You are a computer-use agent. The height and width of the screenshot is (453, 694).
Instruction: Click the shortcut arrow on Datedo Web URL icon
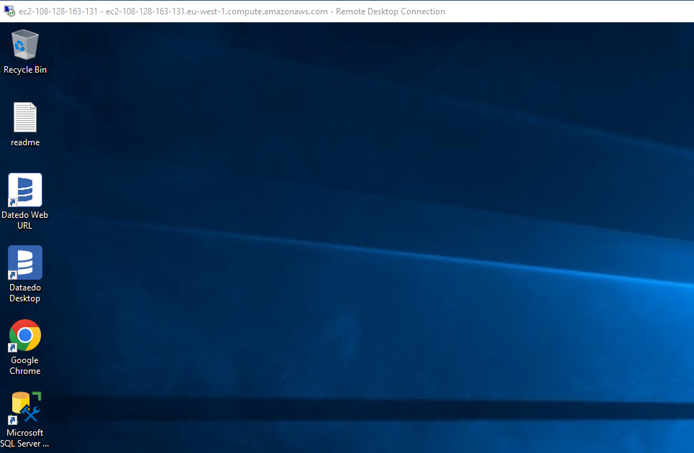[x=12, y=203]
